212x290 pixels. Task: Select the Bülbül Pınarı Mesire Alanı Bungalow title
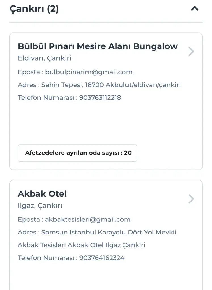(98, 46)
